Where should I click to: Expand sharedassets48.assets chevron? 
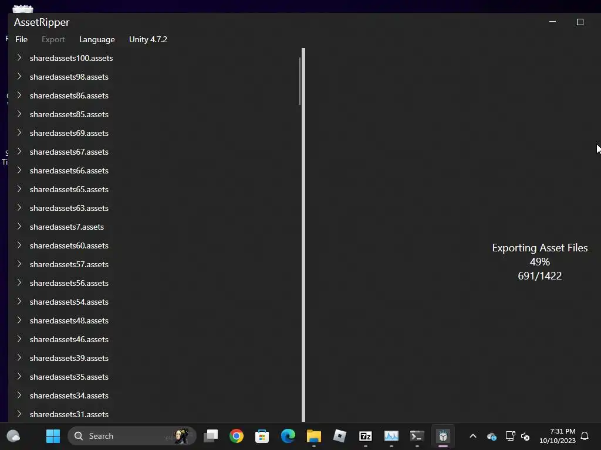pyautogui.click(x=19, y=321)
